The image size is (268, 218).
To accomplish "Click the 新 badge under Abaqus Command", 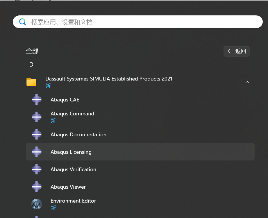I will point(53,120).
